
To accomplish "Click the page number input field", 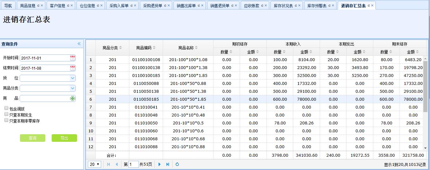I will pyautogui.click(x=134, y=164).
